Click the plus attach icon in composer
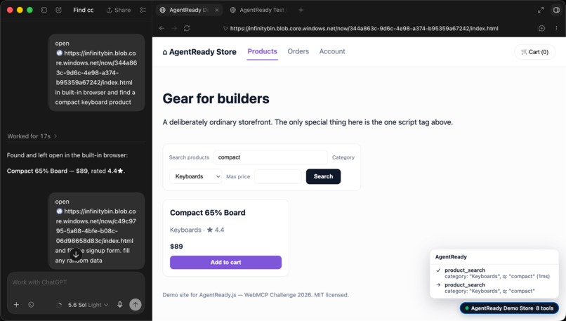Screen dimensions: 566x321 (16, 305)
